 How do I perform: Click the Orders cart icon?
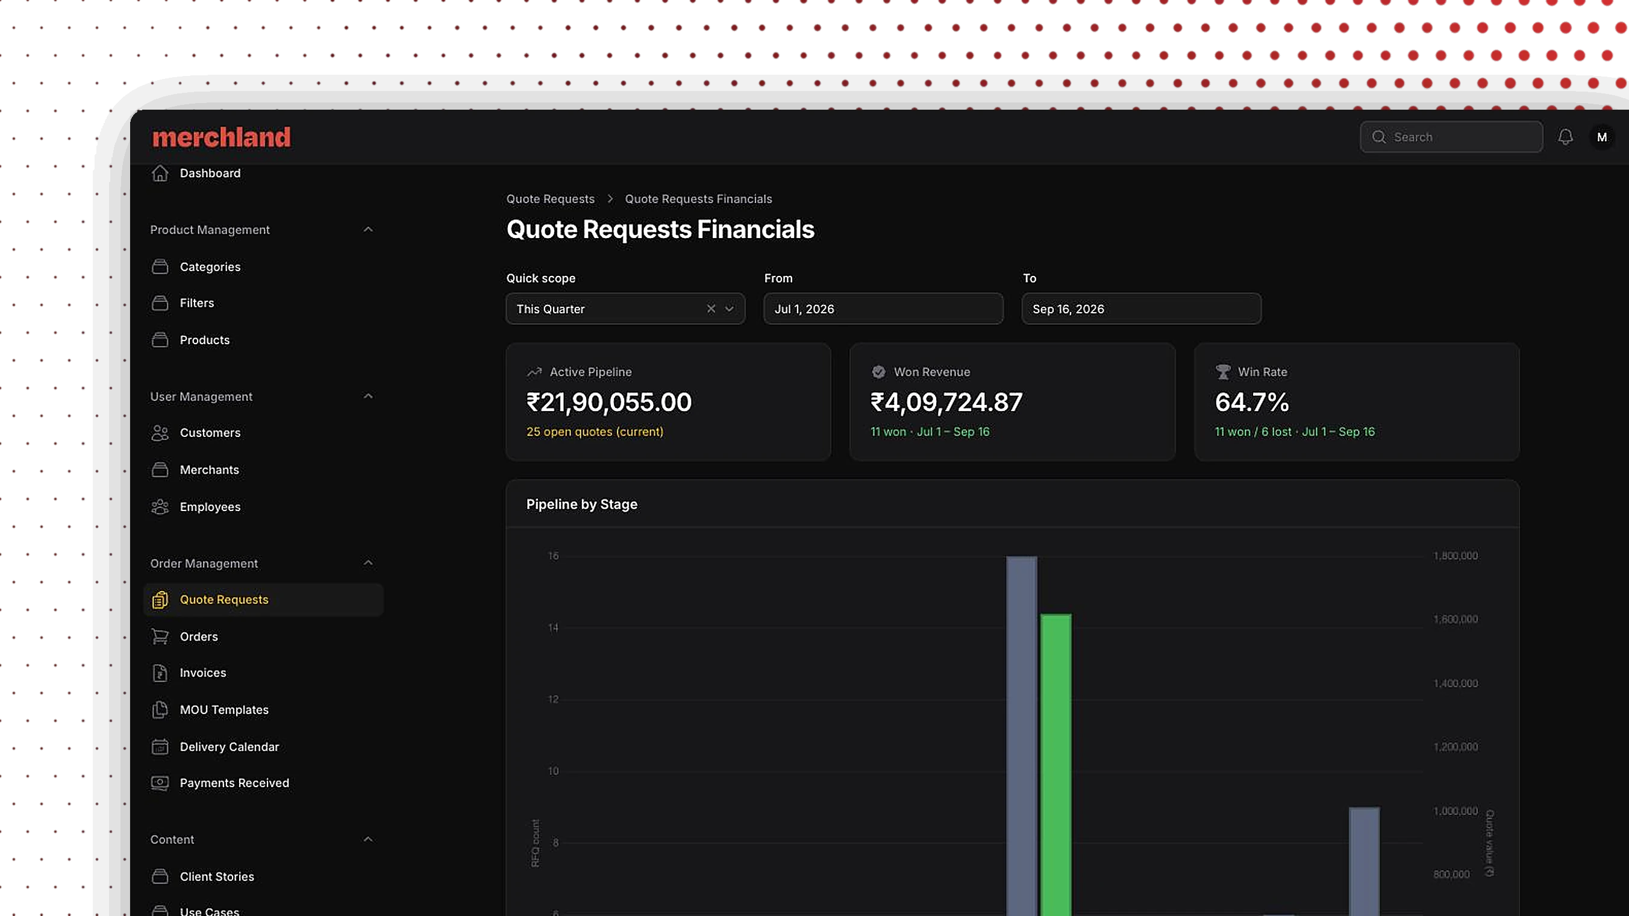coord(160,636)
